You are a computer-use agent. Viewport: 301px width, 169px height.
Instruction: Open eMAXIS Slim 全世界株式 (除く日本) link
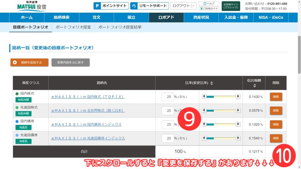coord(88,111)
